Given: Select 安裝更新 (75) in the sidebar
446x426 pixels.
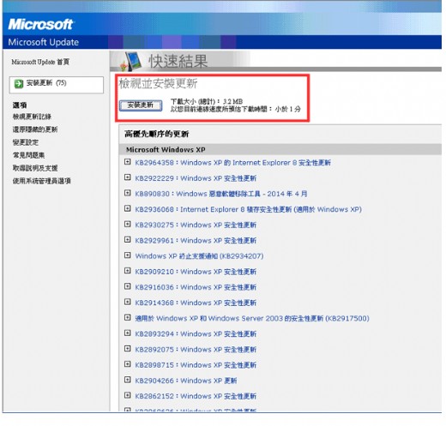Looking at the screenshot, I should click(56, 85).
